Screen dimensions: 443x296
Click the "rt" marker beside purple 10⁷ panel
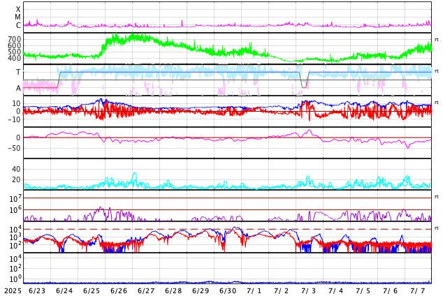point(437,197)
